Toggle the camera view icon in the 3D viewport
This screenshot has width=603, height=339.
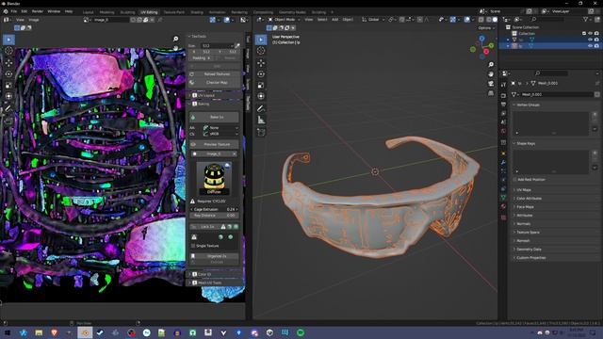pos(491,84)
